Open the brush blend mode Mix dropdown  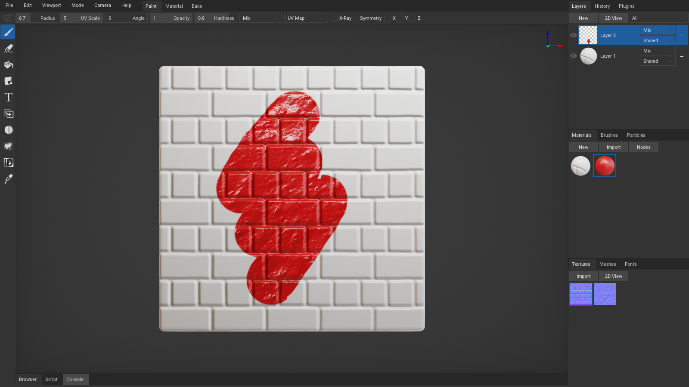pos(261,18)
